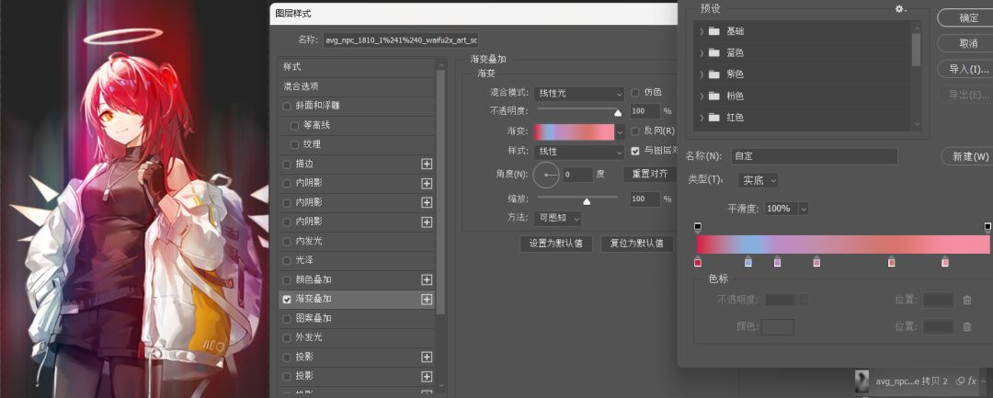
Task: Add another 描边 effect with plus icon
Action: coord(427,164)
